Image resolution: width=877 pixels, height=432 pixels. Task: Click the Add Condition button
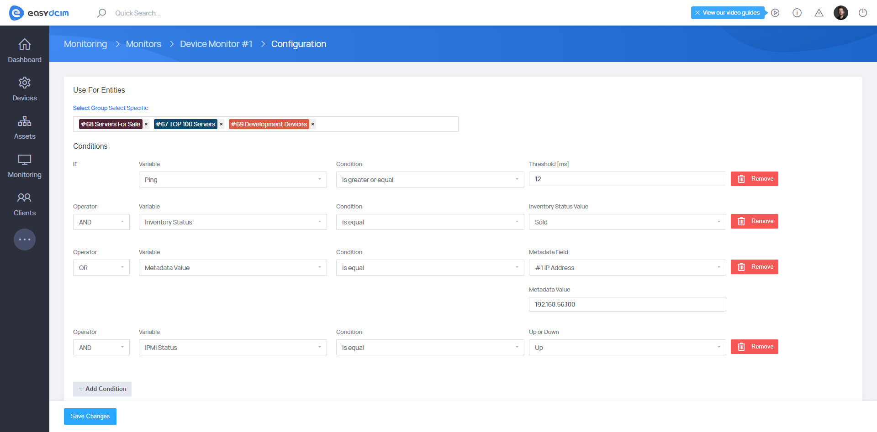[102, 389]
